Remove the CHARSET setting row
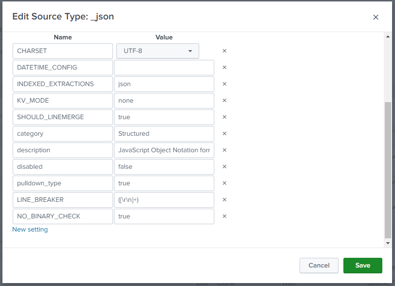 (x=225, y=51)
